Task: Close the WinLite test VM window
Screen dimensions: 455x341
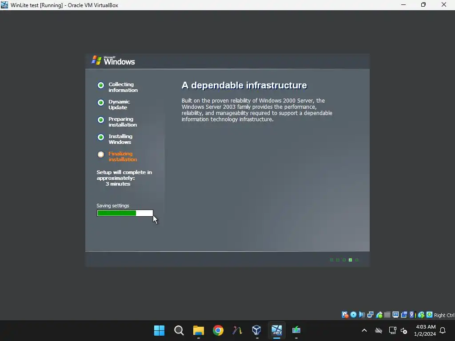Action: click(x=444, y=5)
